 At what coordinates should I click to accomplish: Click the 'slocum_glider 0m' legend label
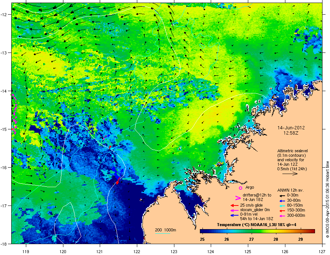(x=255, y=210)
